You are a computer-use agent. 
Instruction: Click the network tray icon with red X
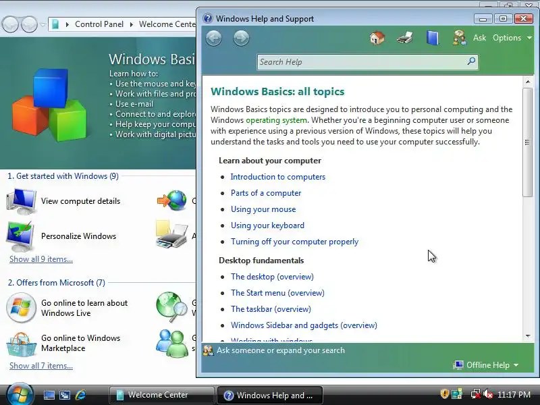[x=476, y=394]
